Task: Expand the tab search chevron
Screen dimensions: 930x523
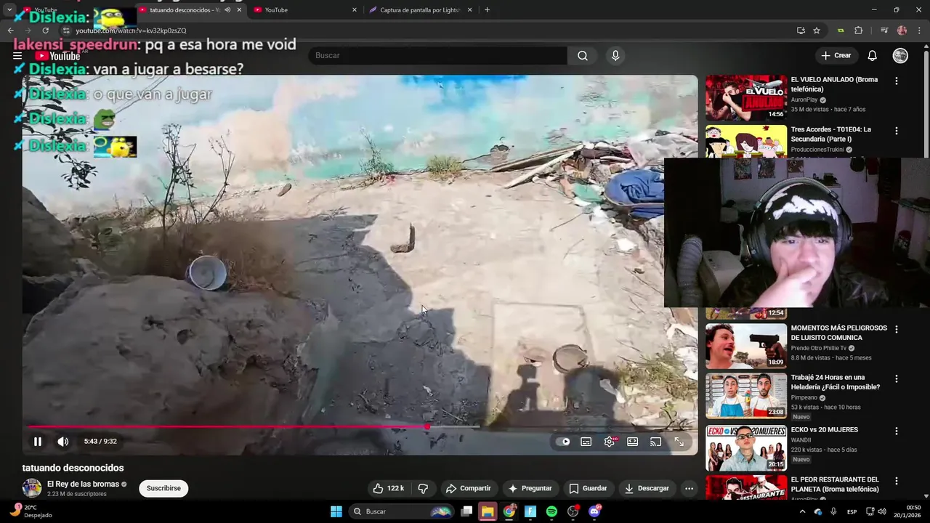Action: click(x=9, y=10)
